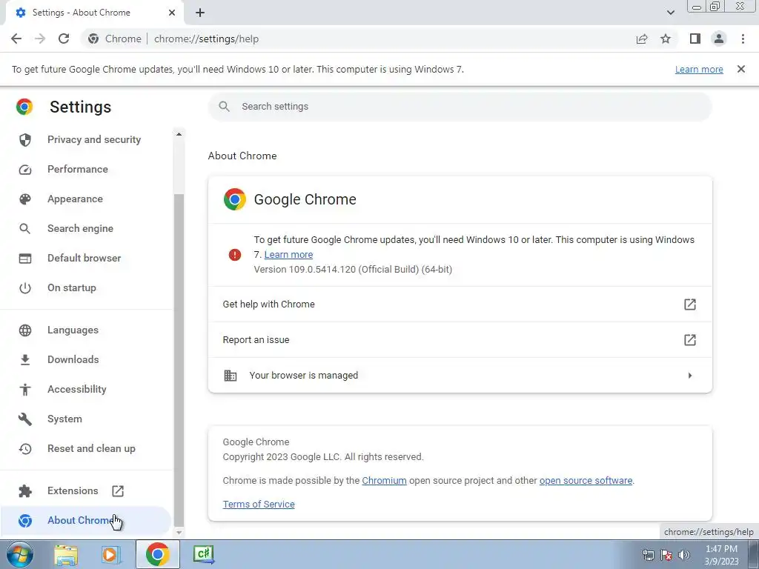Open Accessibility settings
This screenshot has width=759, height=569.
86,390
